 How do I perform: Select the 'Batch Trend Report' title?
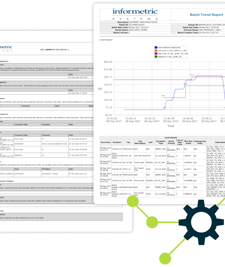click(x=206, y=15)
